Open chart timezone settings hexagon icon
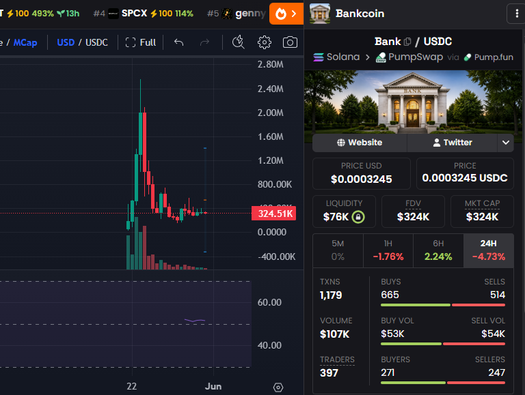This screenshot has width=525, height=395. [x=278, y=387]
